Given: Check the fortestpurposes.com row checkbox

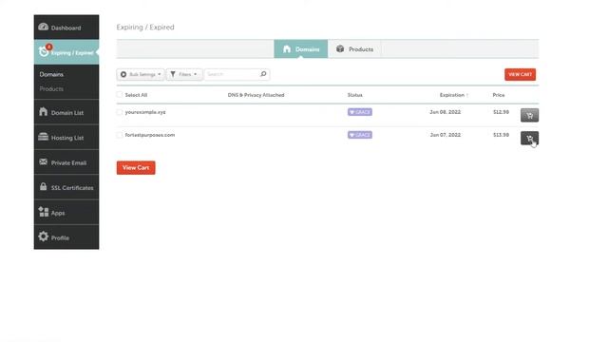Looking at the screenshot, I should point(120,135).
